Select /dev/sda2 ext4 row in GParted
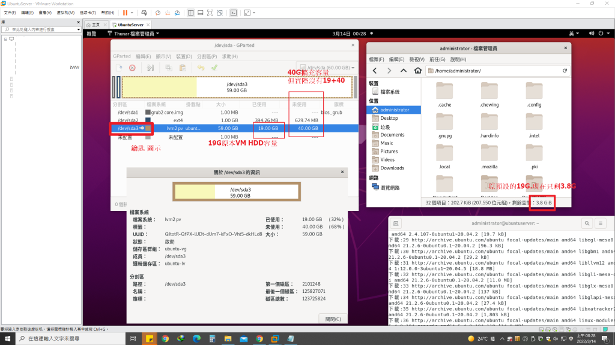This screenshot has height=345, width=615. 235,120
